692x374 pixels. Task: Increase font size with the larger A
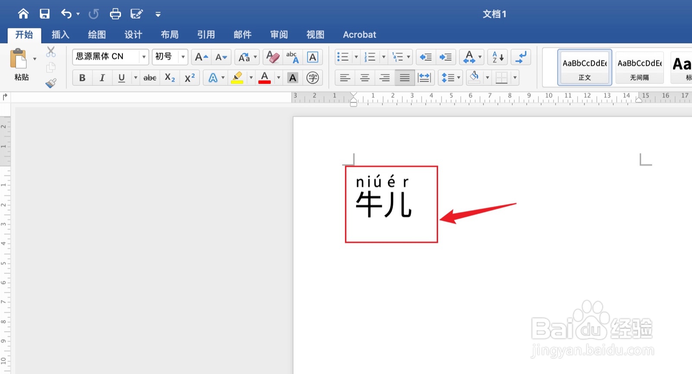(201, 57)
